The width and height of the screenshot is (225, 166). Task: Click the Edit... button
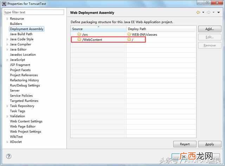click(210, 37)
